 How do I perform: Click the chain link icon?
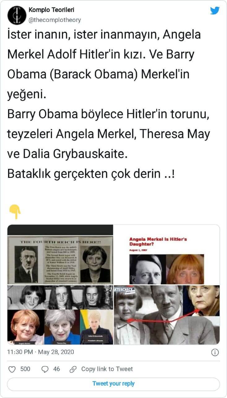point(73,369)
